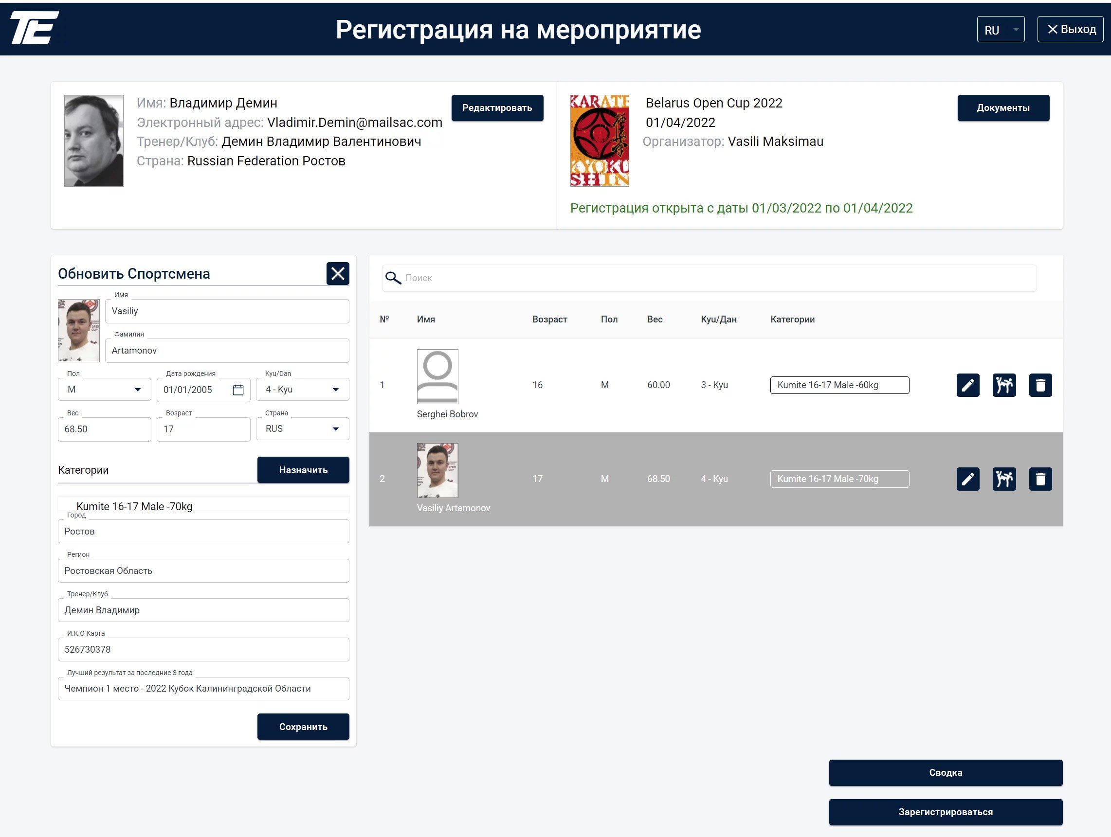Image resolution: width=1111 pixels, height=837 pixels.
Task: Click the И.К.О Карта field
Action: [203, 649]
